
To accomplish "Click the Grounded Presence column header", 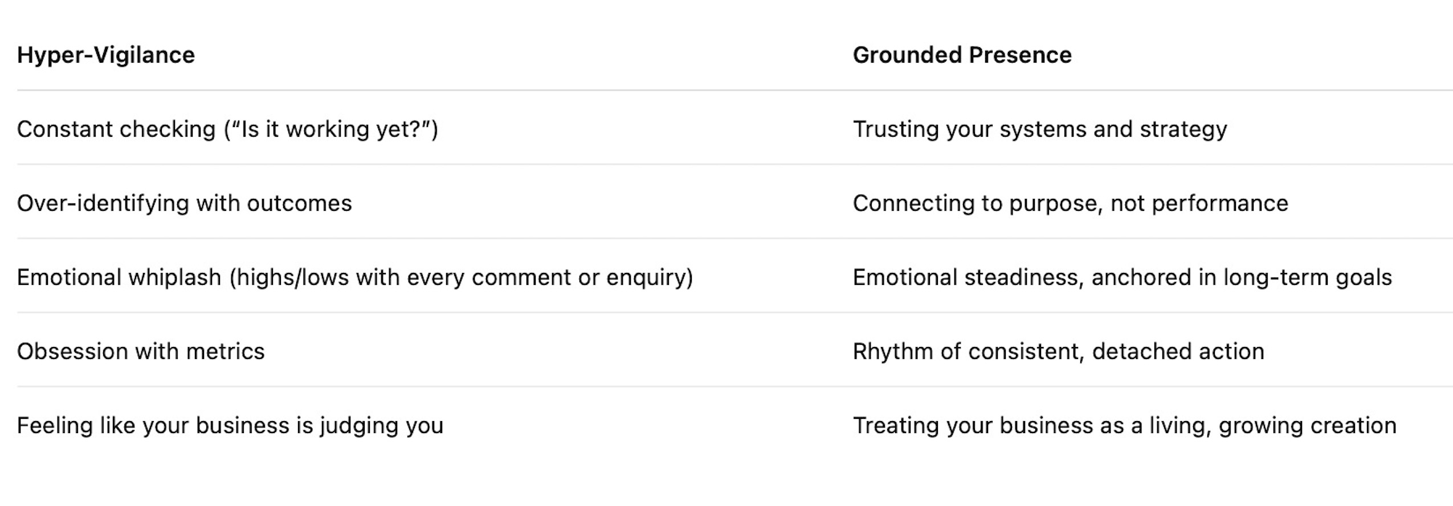I will pyautogui.click(x=962, y=55).
